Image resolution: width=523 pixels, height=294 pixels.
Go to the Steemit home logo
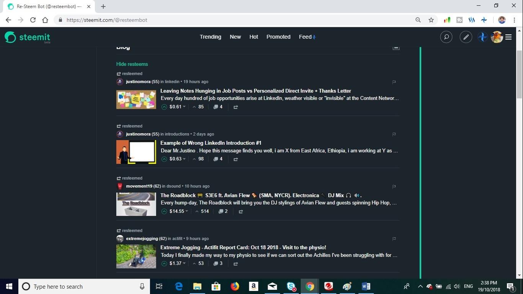(28, 37)
